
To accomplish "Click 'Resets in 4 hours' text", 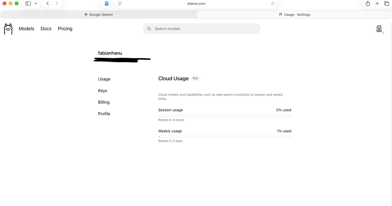I will (171, 120).
